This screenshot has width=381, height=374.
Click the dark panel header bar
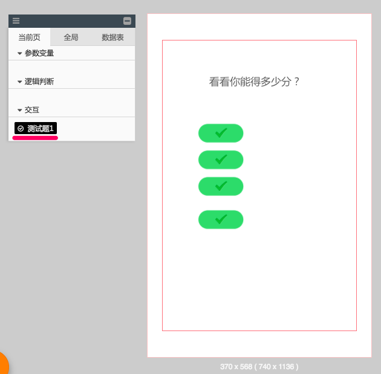(71, 21)
